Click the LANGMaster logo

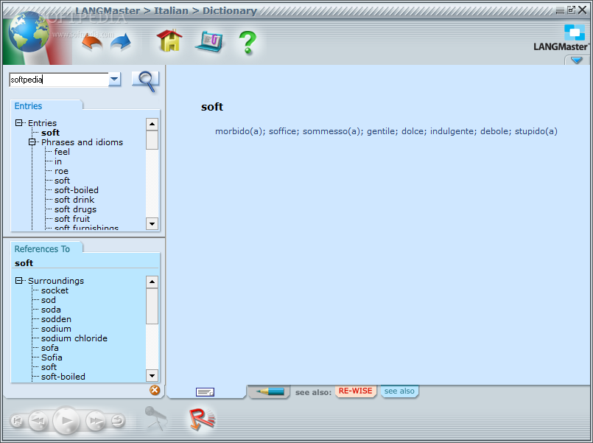click(x=561, y=38)
